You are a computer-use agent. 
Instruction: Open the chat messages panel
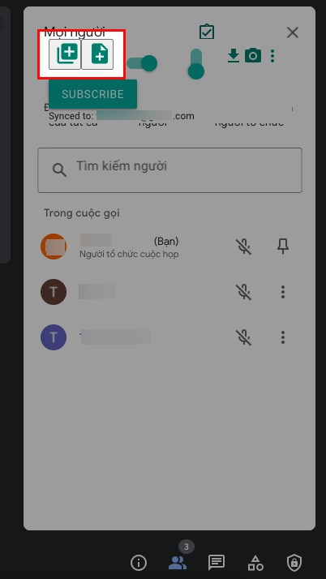(x=217, y=563)
